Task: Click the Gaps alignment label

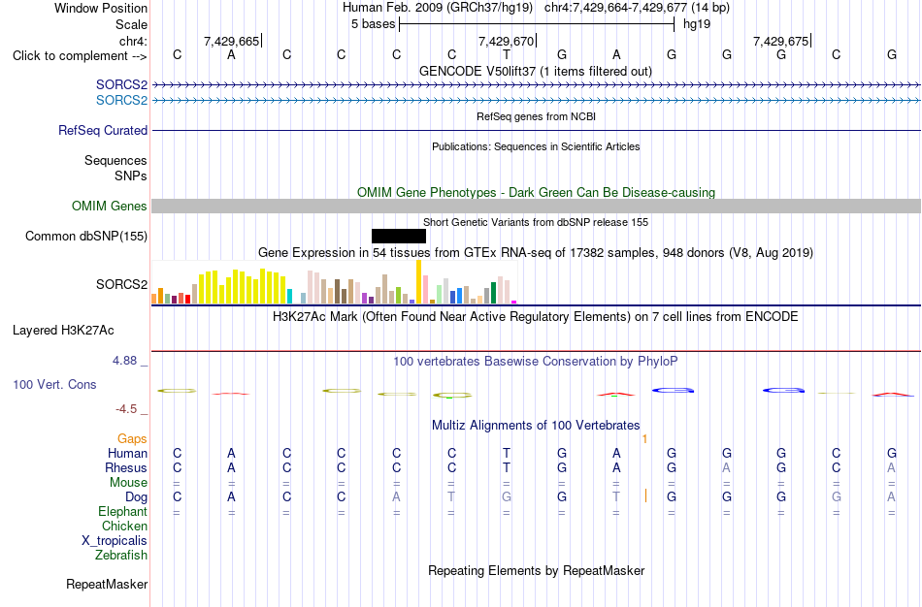Action: pos(132,439)
